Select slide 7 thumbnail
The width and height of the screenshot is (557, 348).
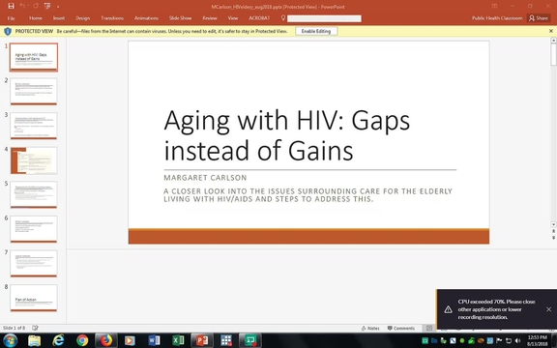click(x=34, y=264)
